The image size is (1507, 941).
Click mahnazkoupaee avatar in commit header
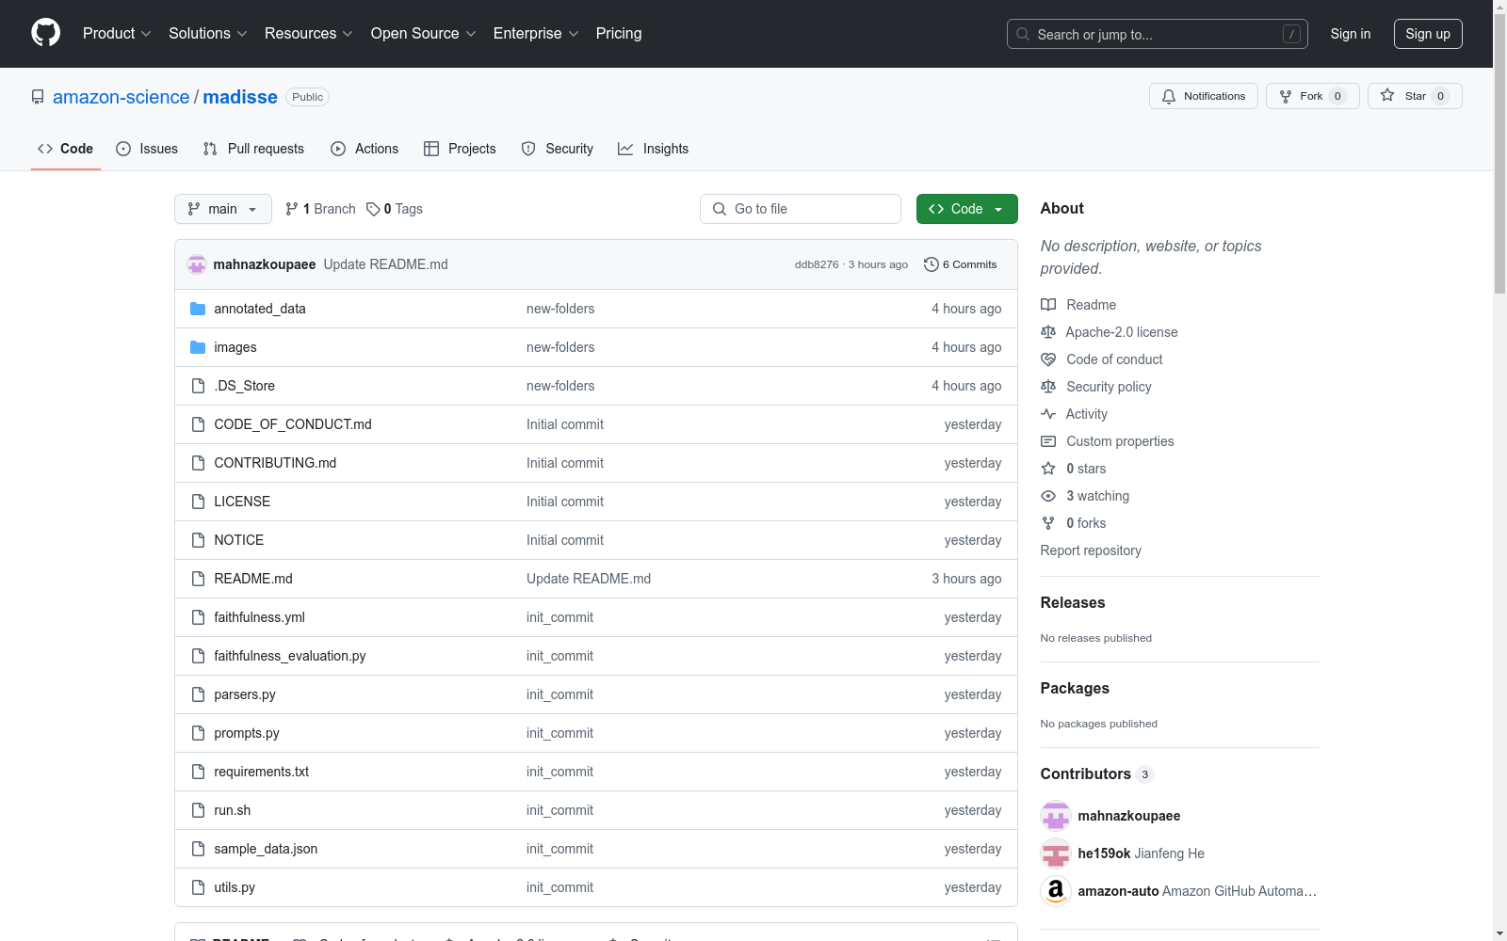197,264
